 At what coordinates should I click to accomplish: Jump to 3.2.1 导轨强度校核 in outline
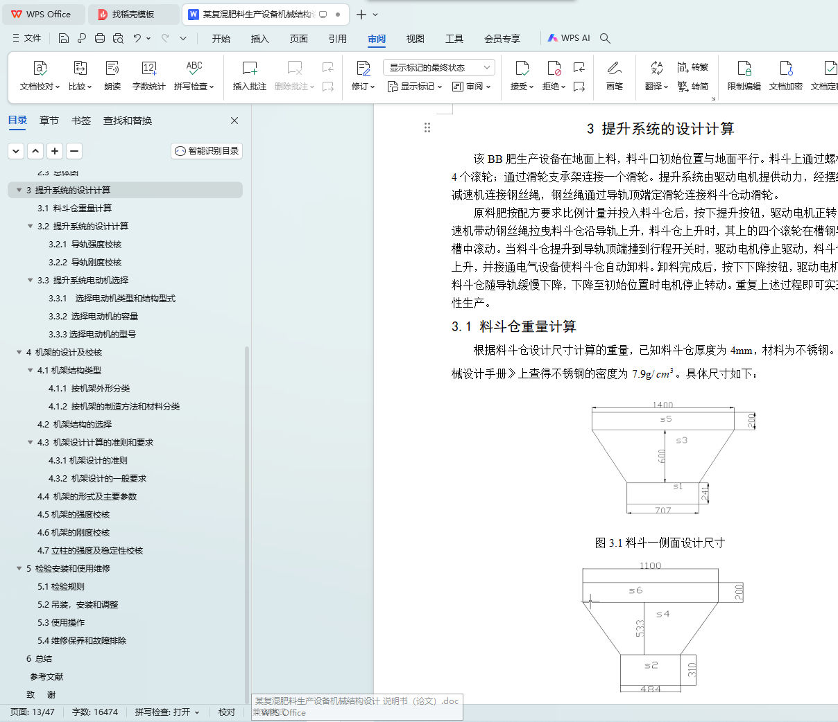(85, 244)
